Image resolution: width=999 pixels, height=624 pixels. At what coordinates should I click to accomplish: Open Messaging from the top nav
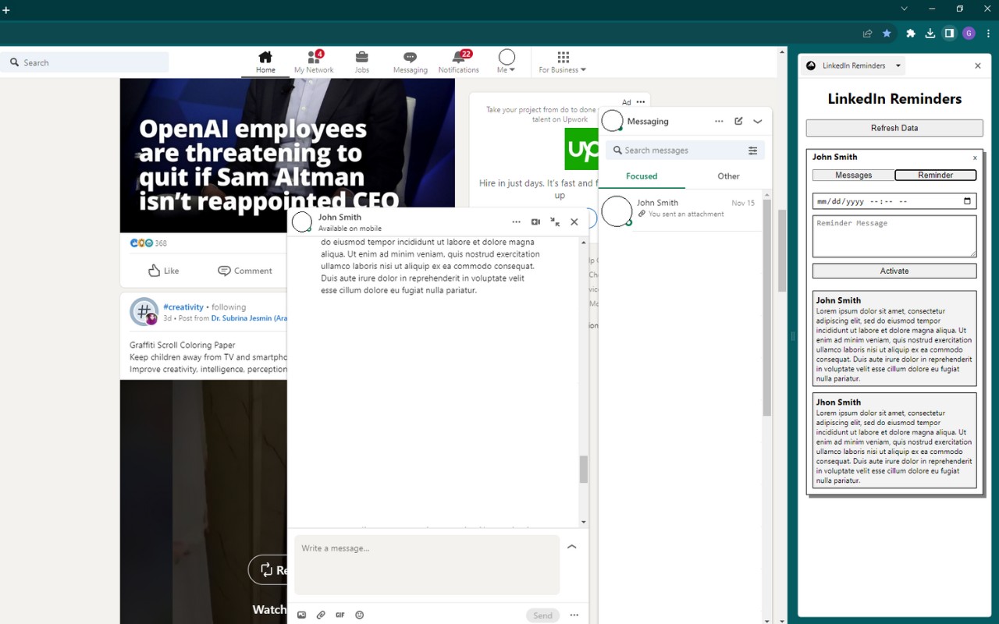point(410,62)
